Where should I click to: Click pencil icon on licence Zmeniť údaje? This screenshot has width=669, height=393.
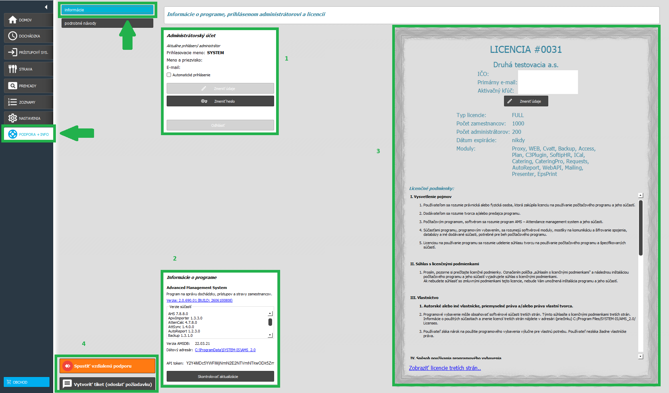pos(510,101)
